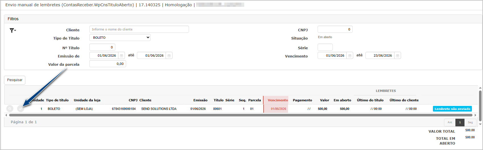483x150 pixels.
Task: Open calendar for Vencimento start date
Action: (x=350, y=56)
